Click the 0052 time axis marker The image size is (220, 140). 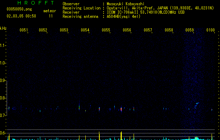(43, 30)
